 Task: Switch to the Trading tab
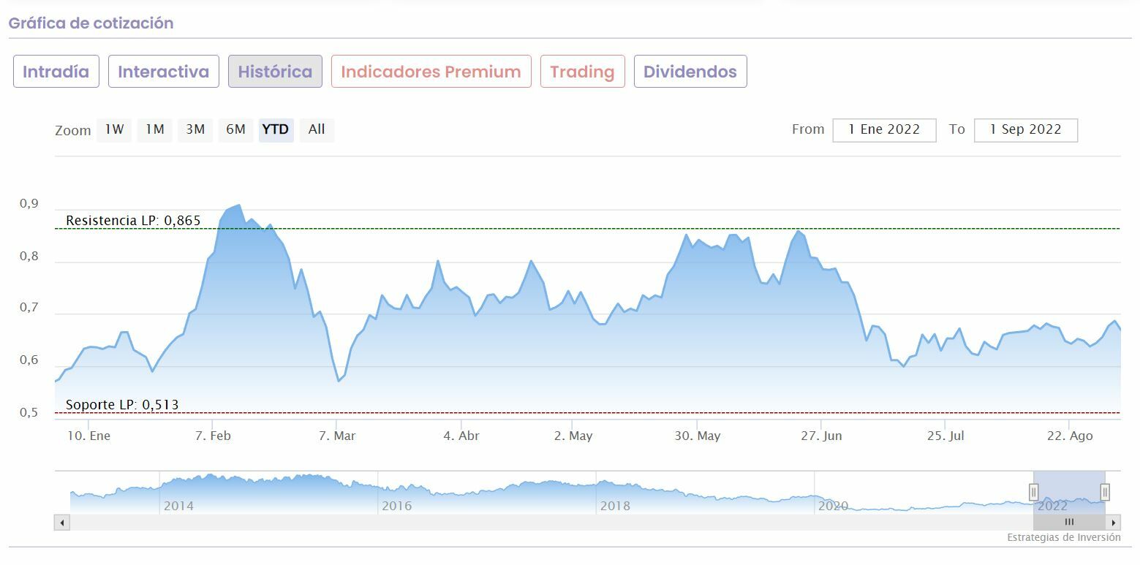[582, 72]
